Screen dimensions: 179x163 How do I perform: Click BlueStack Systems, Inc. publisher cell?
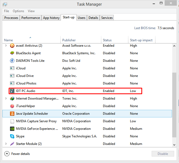point(79,53)
